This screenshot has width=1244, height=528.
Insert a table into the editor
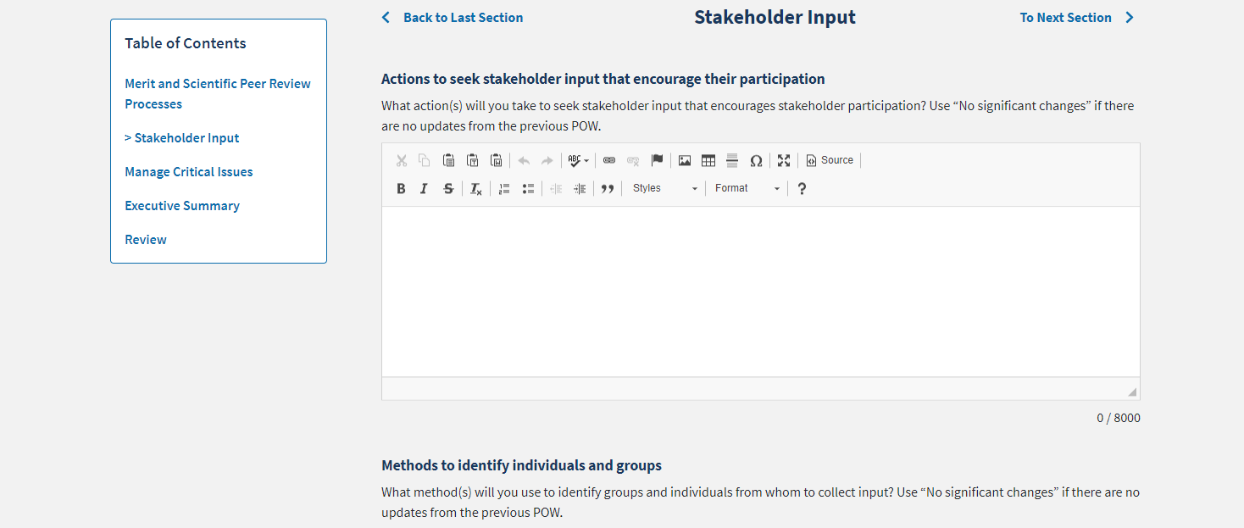pyautogui.click(x=708, y=160)
